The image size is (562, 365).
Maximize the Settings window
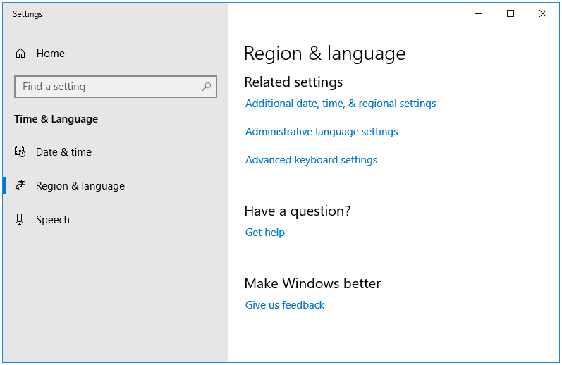(x=511, y=13)
